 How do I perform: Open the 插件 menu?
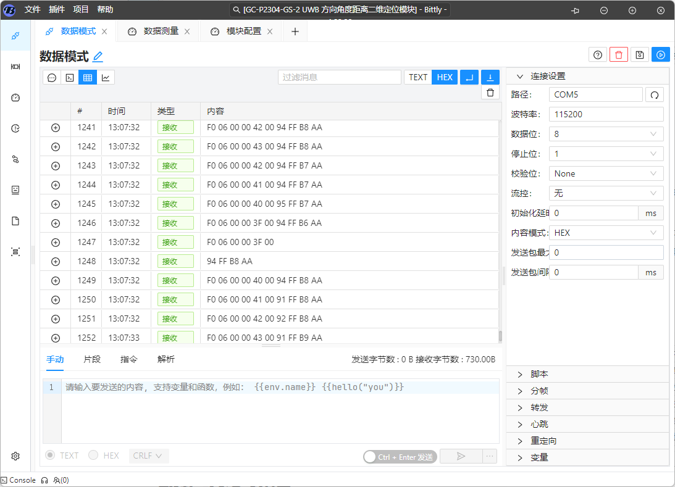pos(56,10)
